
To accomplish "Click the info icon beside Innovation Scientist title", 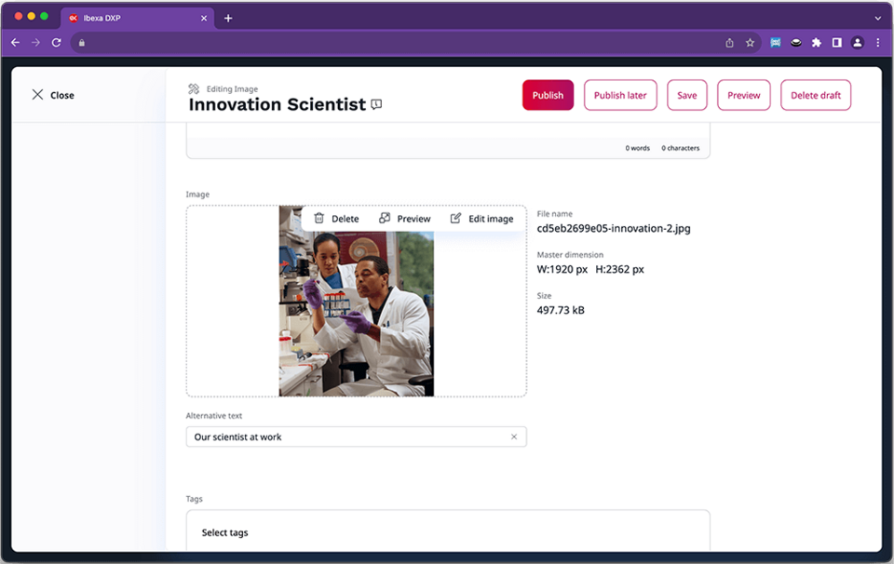I will coord(376,104).
